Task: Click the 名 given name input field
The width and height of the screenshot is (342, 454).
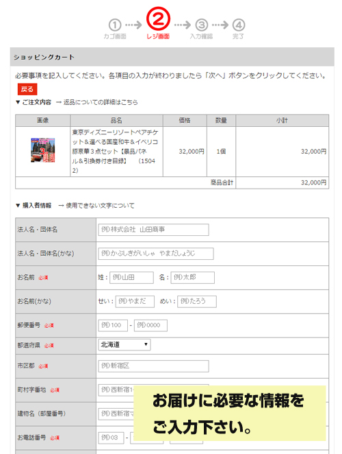Action: coord(193,277)
